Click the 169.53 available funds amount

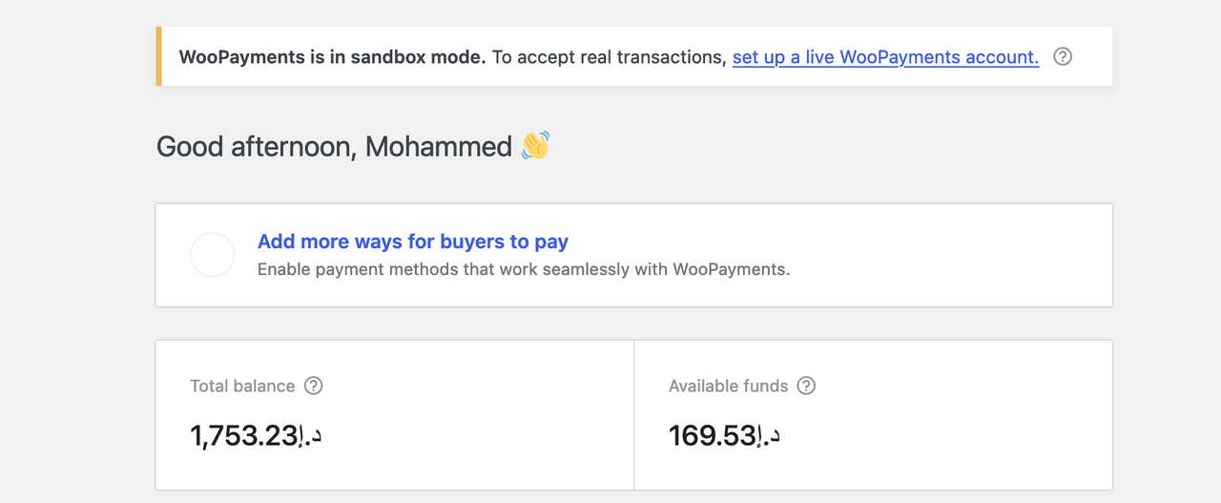click(713, 436)
